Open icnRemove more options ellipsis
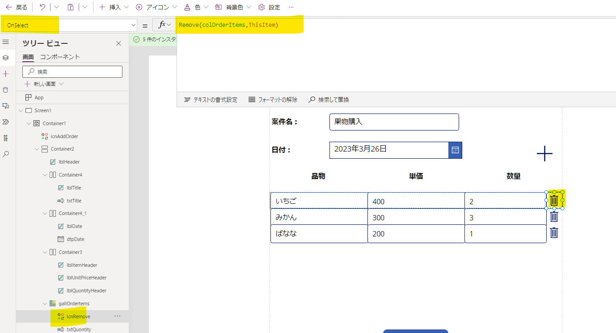Screen dimensions: 616x333 [x=117, y=316]
